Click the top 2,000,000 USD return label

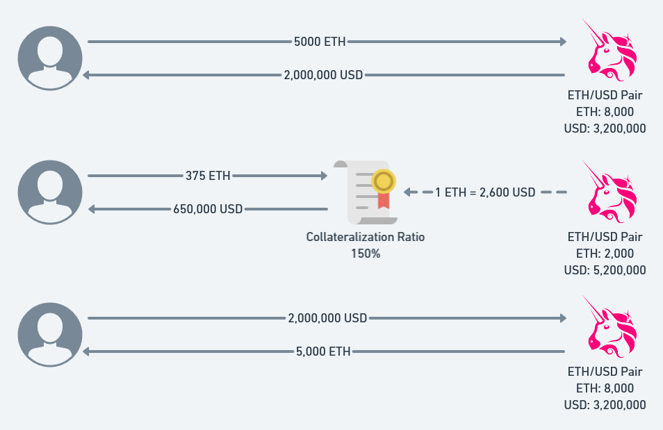(x=323, y=75)
